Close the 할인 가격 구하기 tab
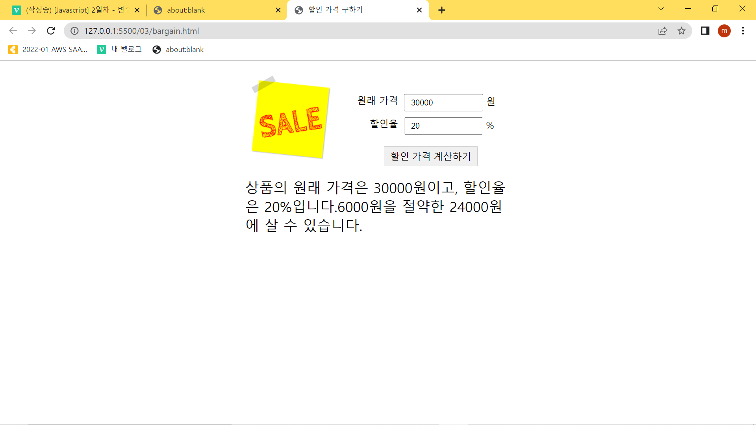The height and width of the screenshot is (425, 756). 419,10
